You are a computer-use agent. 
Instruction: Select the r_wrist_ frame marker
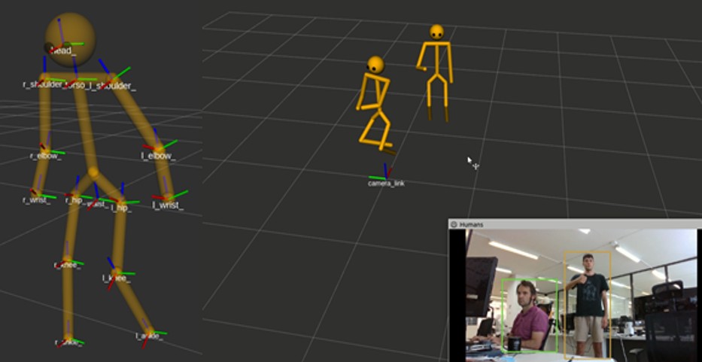click(37, 193)
